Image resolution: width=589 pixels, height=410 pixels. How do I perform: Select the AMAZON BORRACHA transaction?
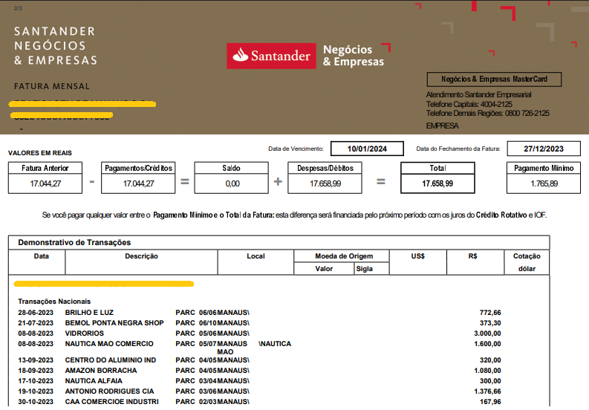101,371
